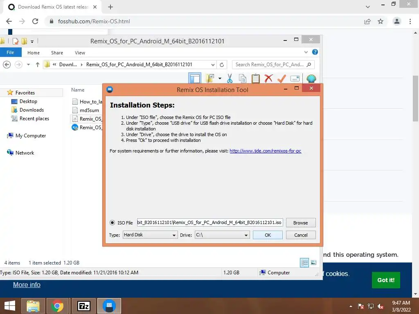Viewport: 419px width, 314px height.
Task: Select the Download Remix OS Chrome tab
Action: coord(52,7)
